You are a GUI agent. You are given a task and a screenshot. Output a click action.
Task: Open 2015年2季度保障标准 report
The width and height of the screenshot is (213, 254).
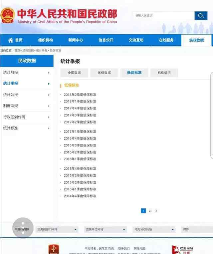[x=80, y=182]
